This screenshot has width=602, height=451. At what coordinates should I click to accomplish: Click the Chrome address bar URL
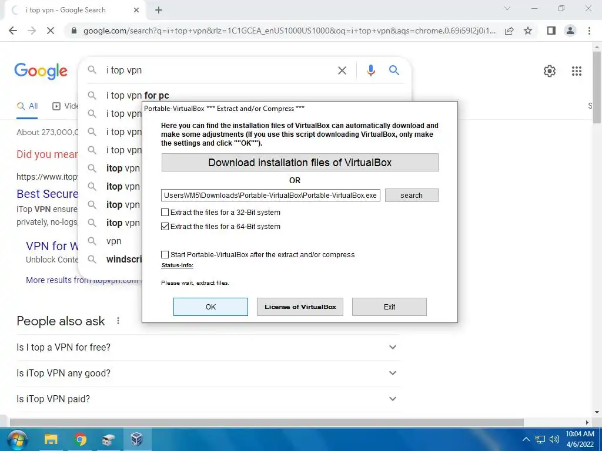point(289,31)
